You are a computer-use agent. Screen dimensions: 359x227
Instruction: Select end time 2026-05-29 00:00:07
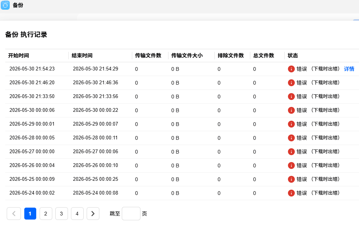click(96, 124)
